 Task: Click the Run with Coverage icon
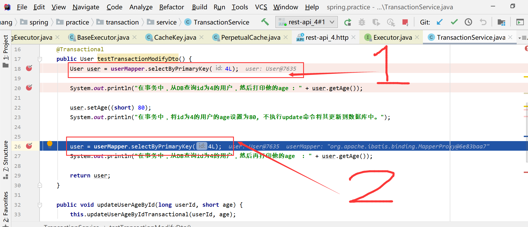pos(376,22)
